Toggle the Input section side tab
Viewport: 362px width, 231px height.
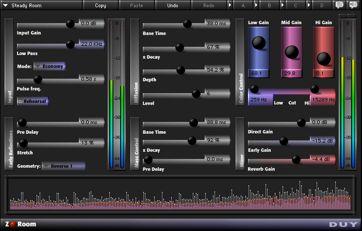tap(9, 62)
